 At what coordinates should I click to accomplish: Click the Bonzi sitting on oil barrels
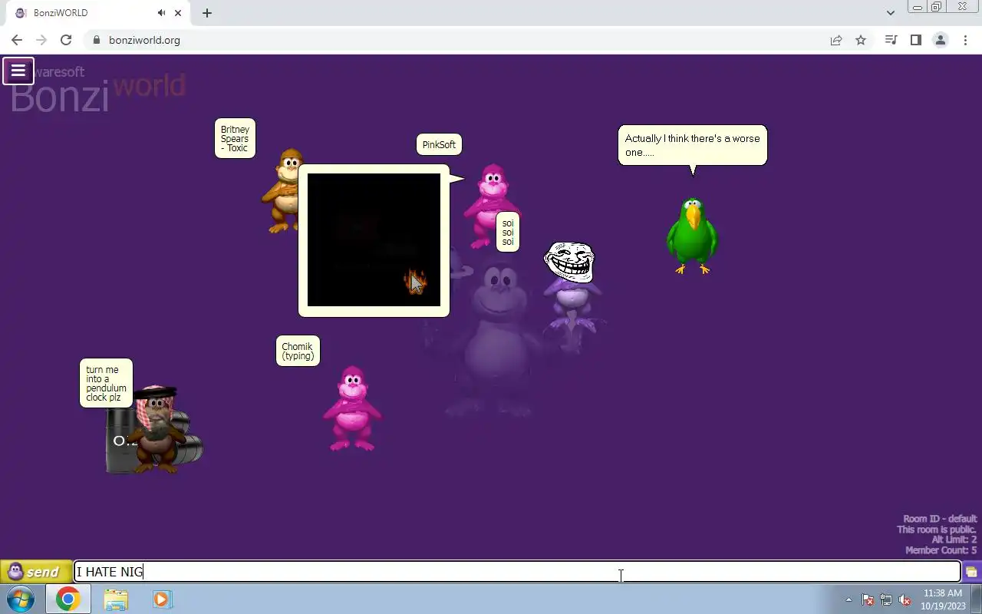(156, 430)
